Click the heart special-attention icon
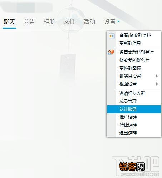162x178 pixels. point(111,52)
